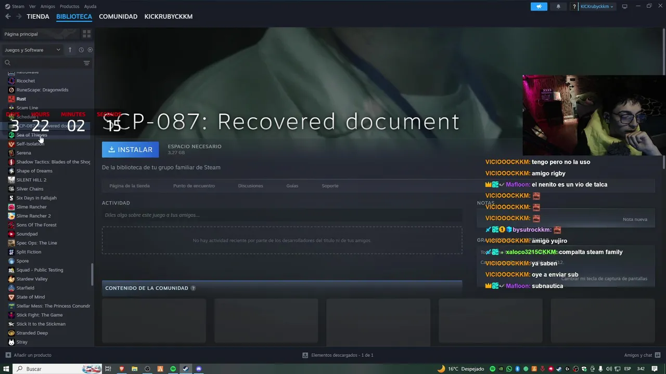Screen dimensions: 666x374
Task: Open the Discusiones link
Action: pos(250,185)
